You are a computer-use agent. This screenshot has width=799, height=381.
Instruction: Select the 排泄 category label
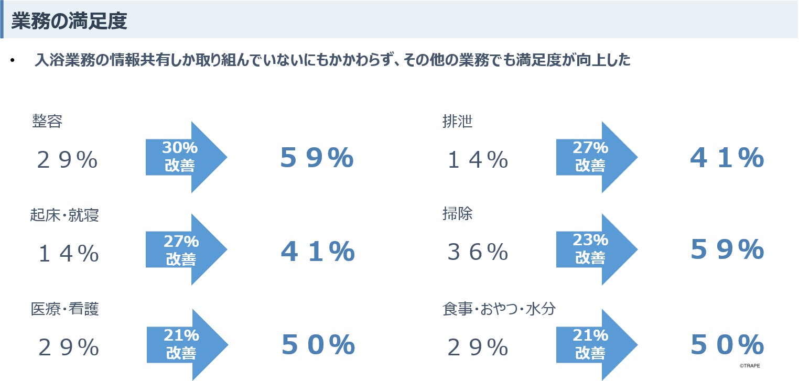(x=458, y=122)
